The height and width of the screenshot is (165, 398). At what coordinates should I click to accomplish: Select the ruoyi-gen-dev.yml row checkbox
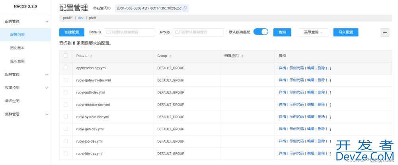(x=66, y=129)
